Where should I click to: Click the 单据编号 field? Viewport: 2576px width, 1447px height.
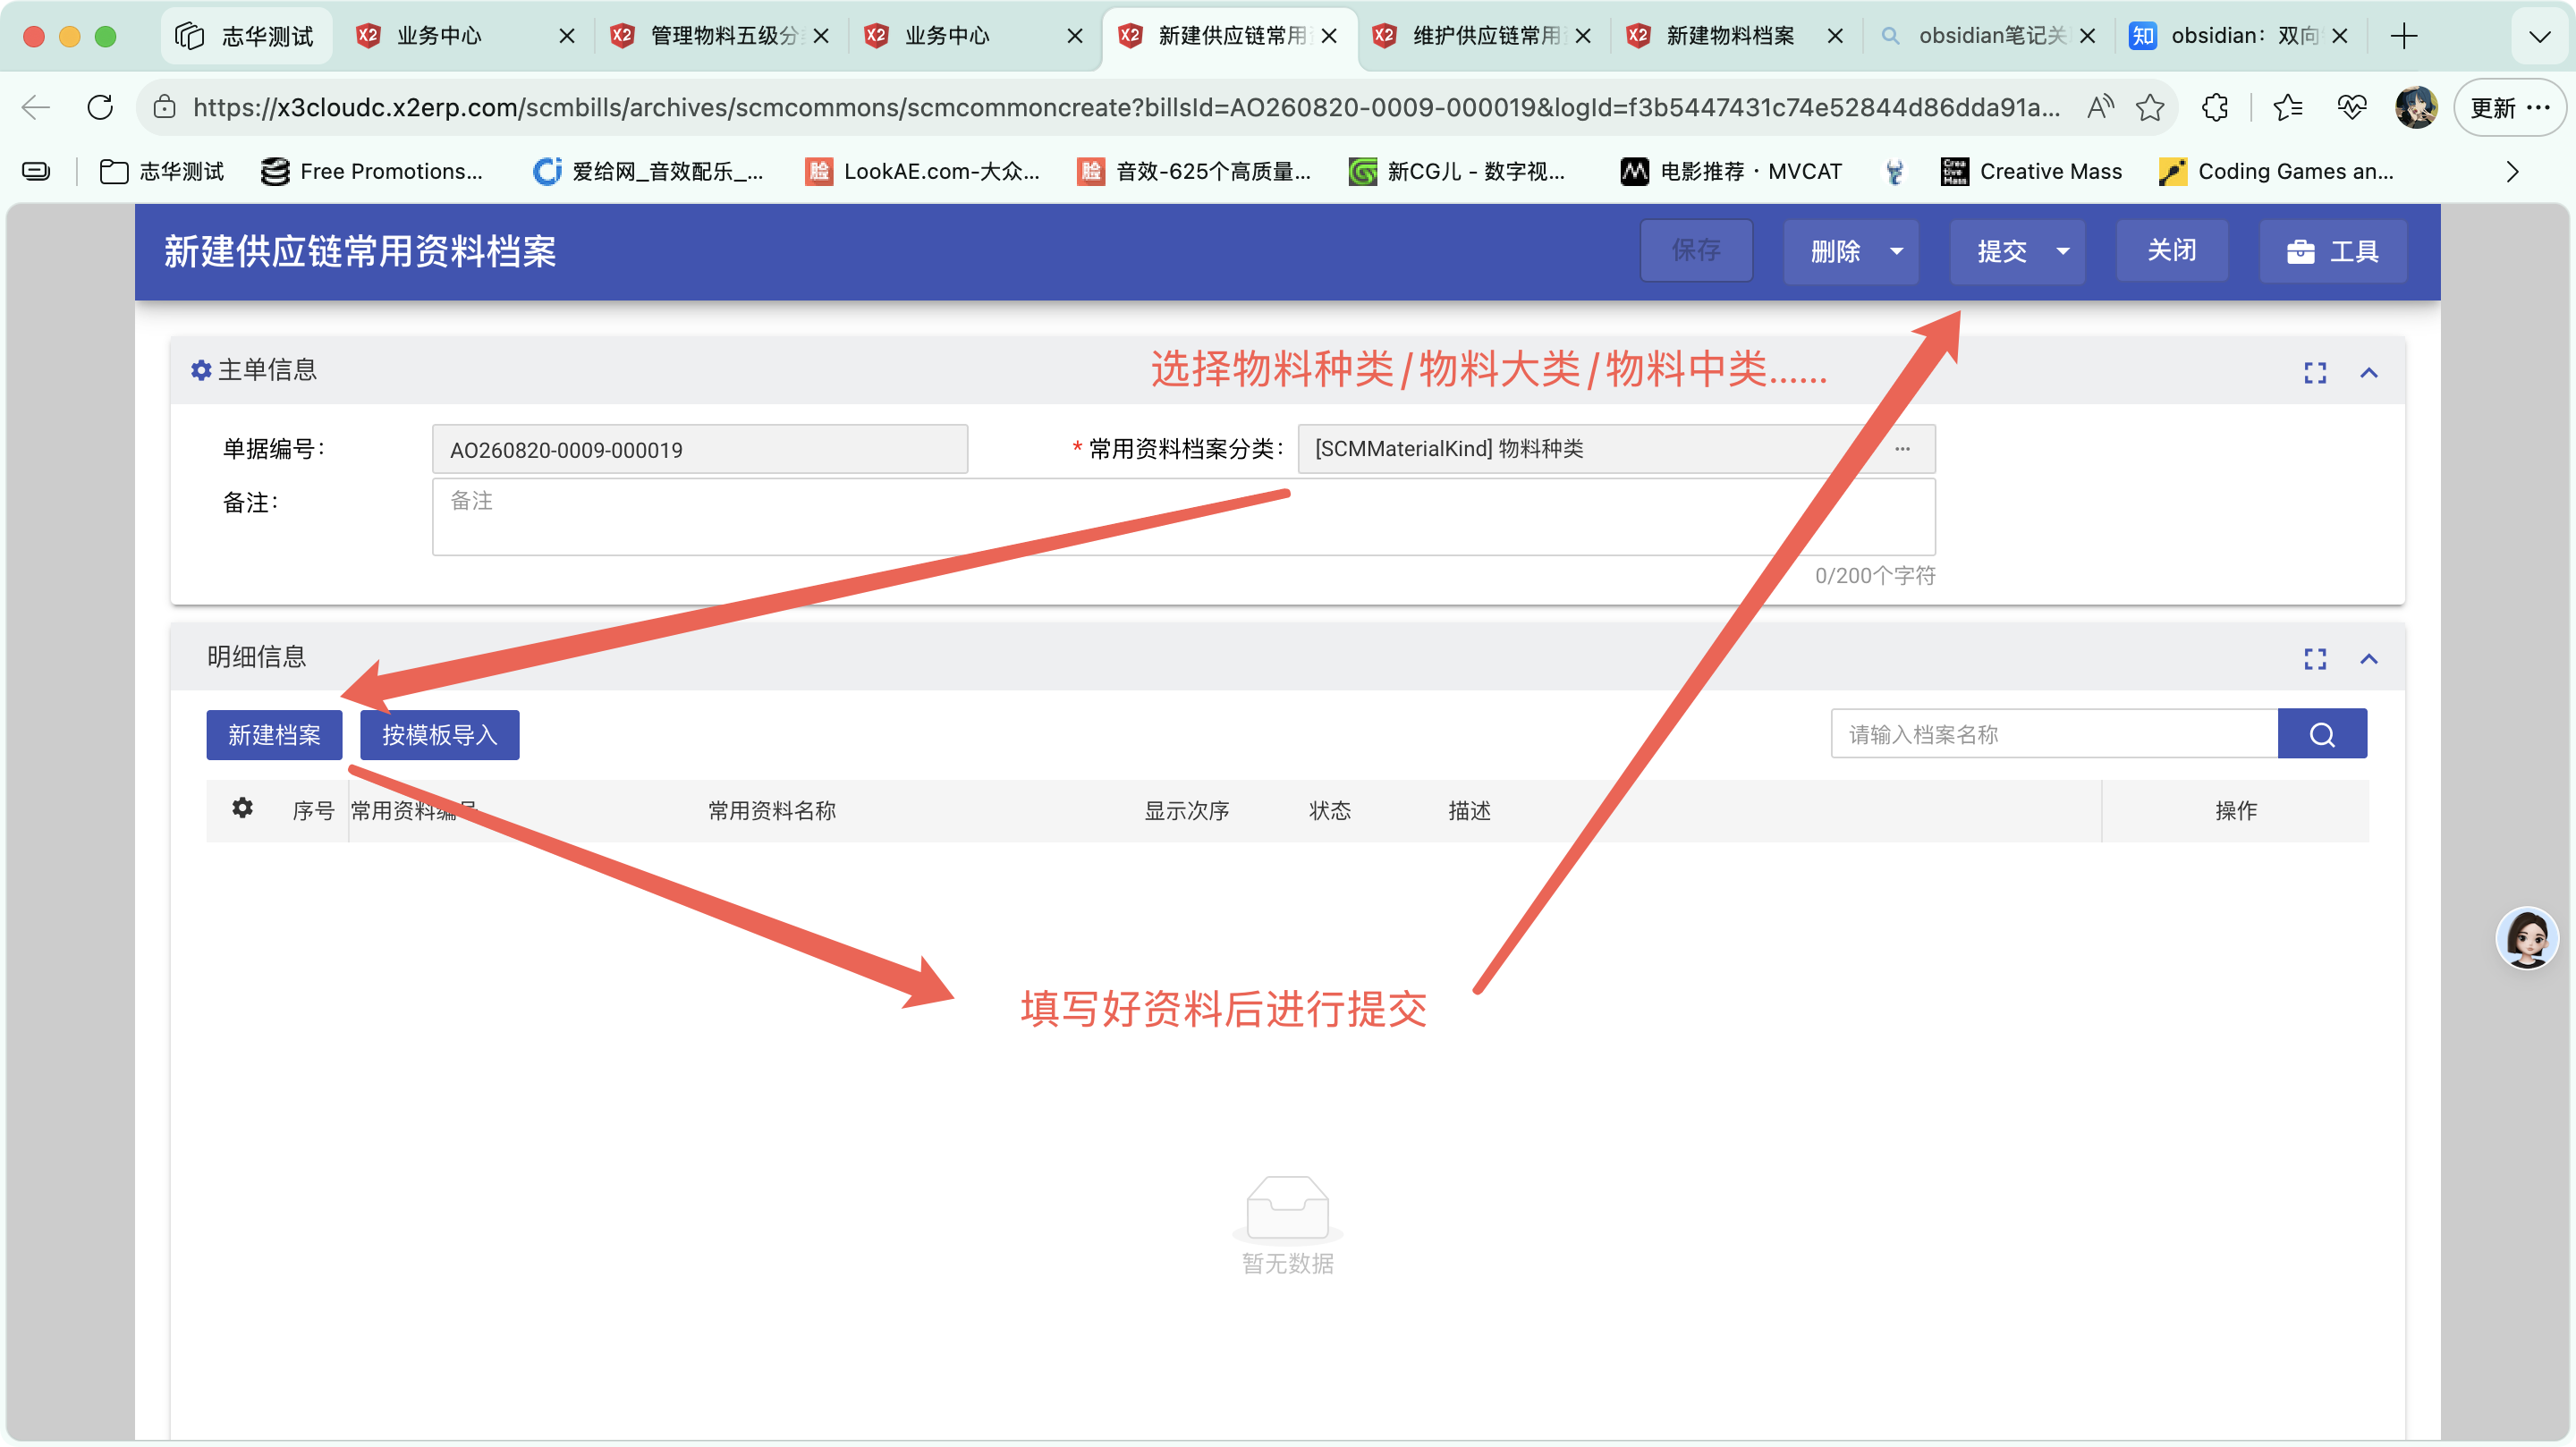coord(700,449)
